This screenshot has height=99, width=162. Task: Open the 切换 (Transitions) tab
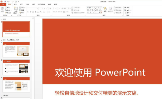click(27, 4)
